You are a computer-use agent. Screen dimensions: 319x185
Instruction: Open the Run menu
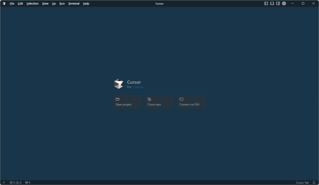(62, 3)
